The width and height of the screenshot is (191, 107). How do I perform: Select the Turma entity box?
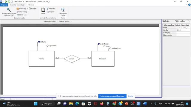pyautogui.click(x=42, y=59)
